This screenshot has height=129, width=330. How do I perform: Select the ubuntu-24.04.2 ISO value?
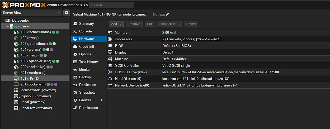(x=221, y=72)
